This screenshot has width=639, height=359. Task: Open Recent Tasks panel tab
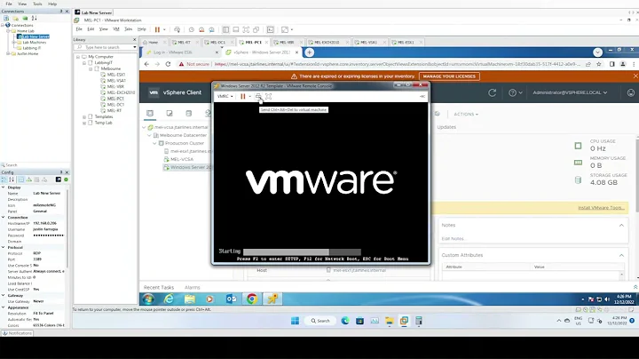[x=159, y=287]
